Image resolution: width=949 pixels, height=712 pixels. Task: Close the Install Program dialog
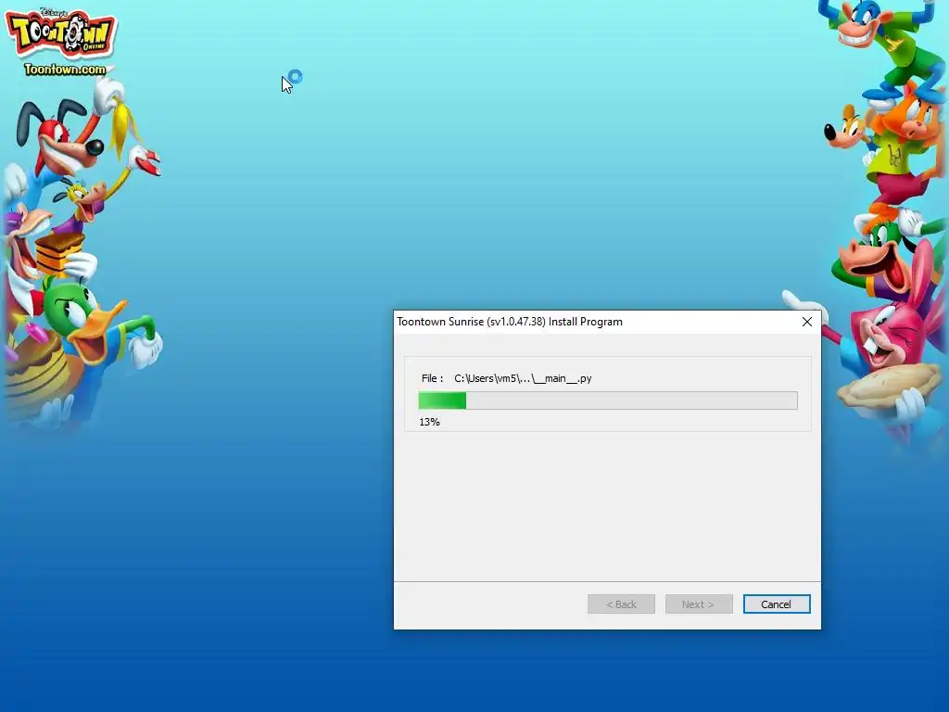807,322
